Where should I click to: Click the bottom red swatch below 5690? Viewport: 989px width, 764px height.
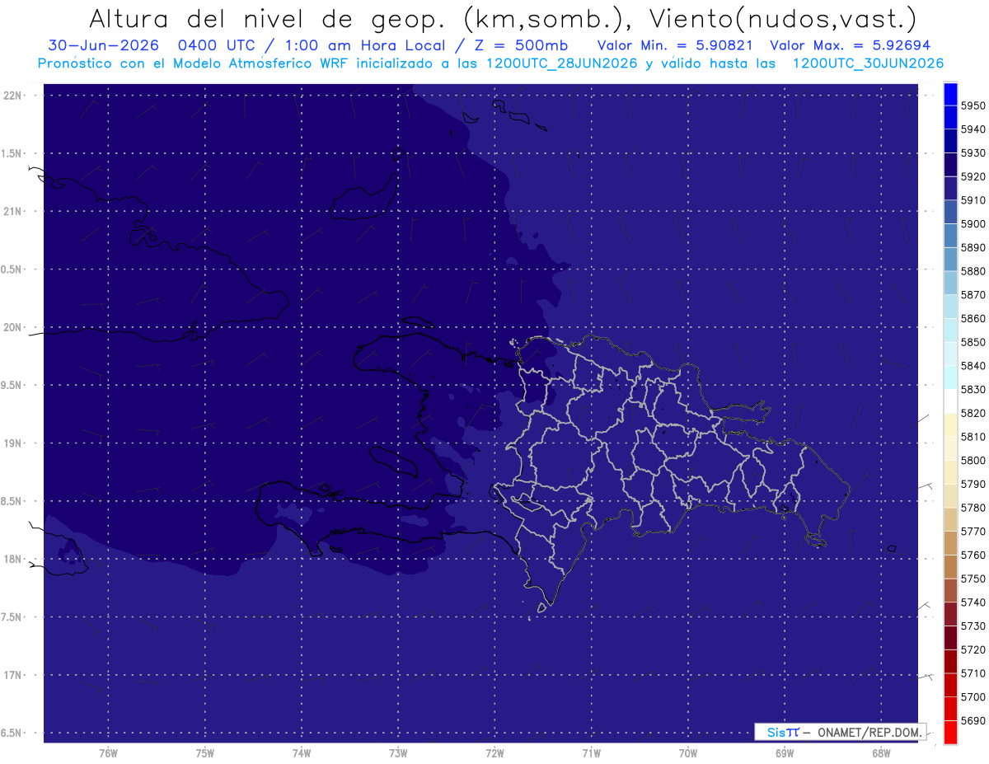pyautogui.click(x=950, y=732)
